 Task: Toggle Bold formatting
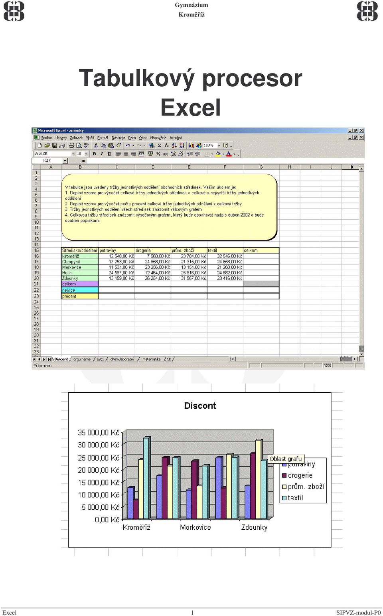point(94,154)
